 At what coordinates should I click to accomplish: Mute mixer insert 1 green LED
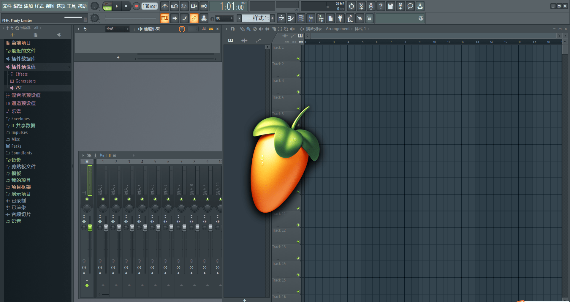click(x=103, y=199)
